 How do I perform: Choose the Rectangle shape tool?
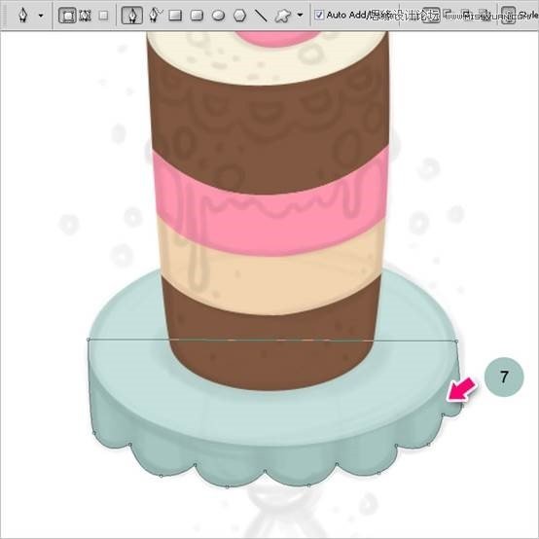tap(176, 16)
